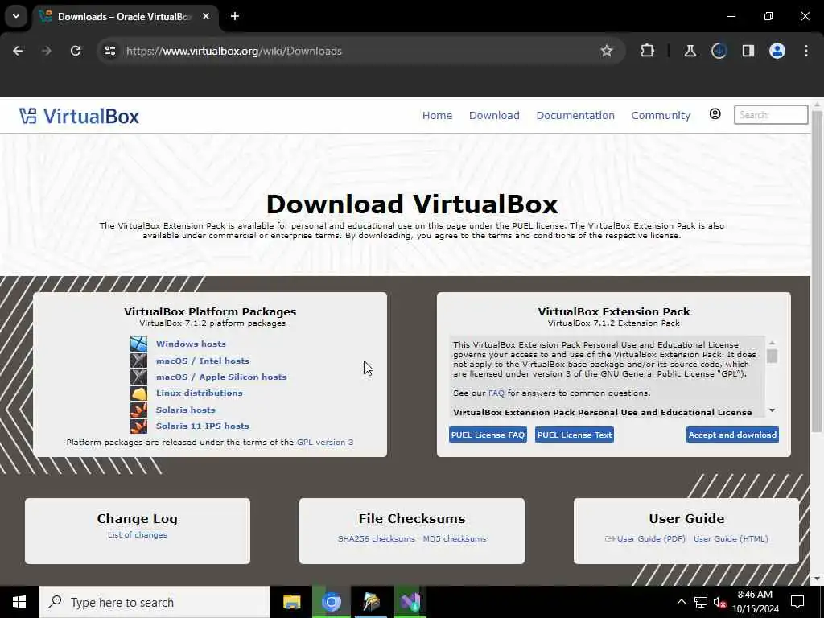Open User Guide (HTML) link

coord(731,538)
